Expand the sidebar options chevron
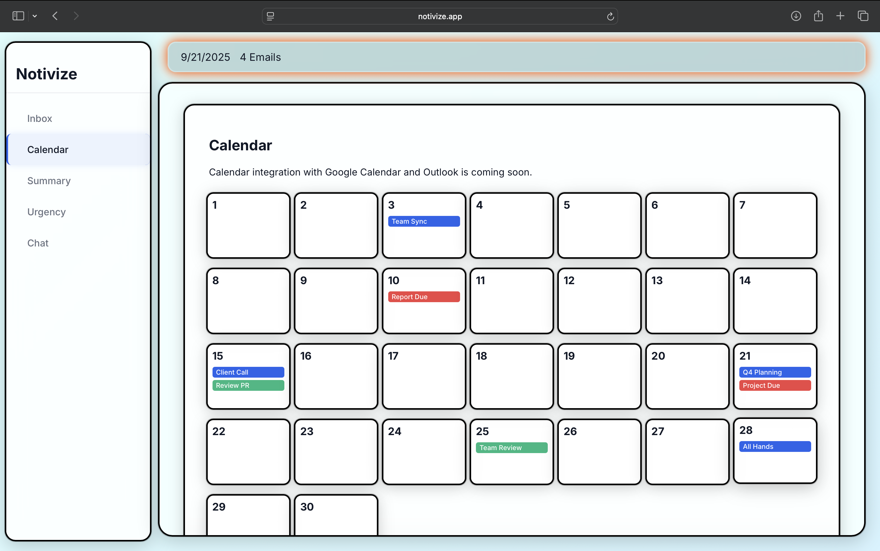Viewport: 880px width, 551px height. (35, 16)
